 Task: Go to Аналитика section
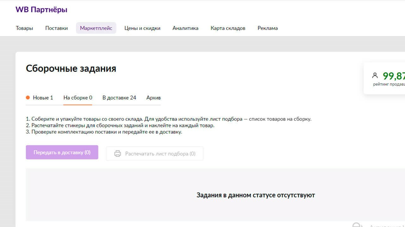point(185,28)
